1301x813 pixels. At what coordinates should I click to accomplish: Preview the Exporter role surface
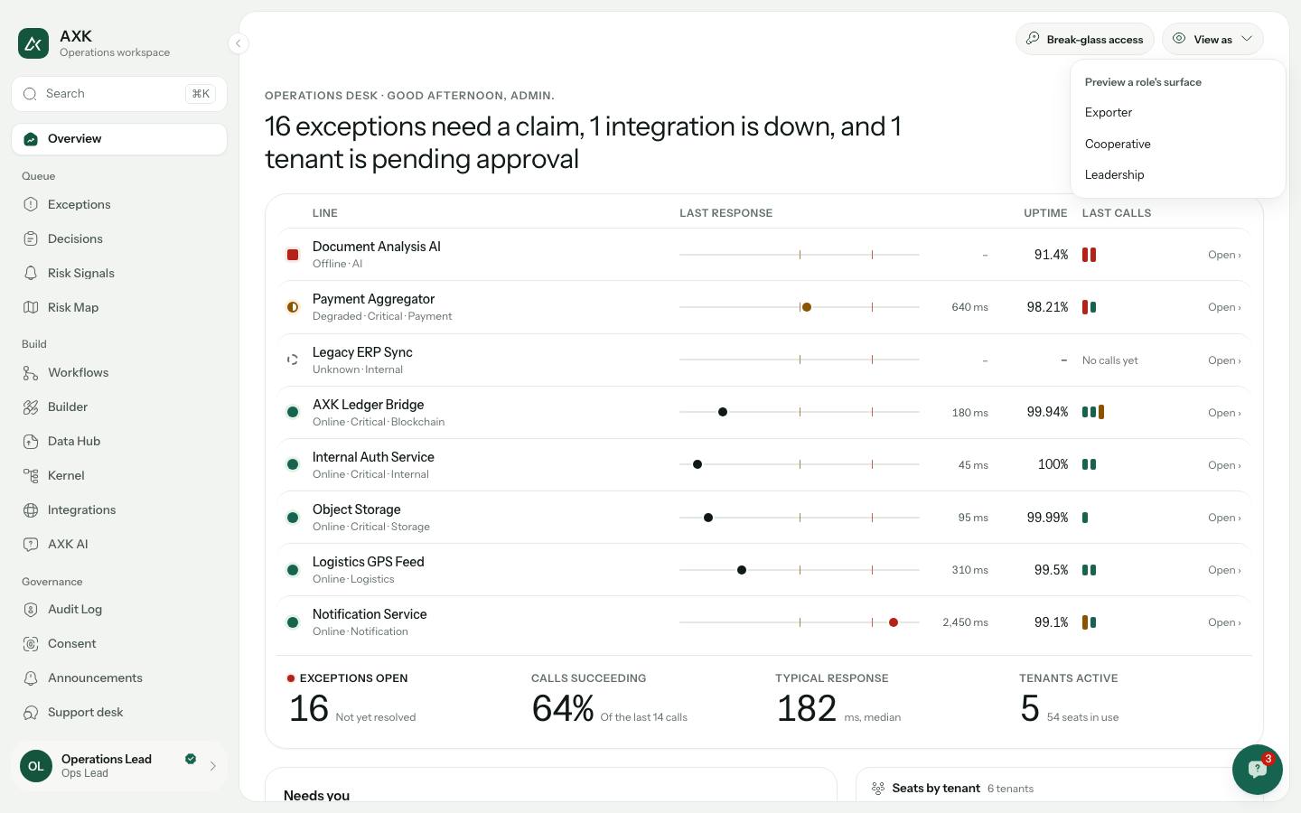click(x=1177, y=113)
